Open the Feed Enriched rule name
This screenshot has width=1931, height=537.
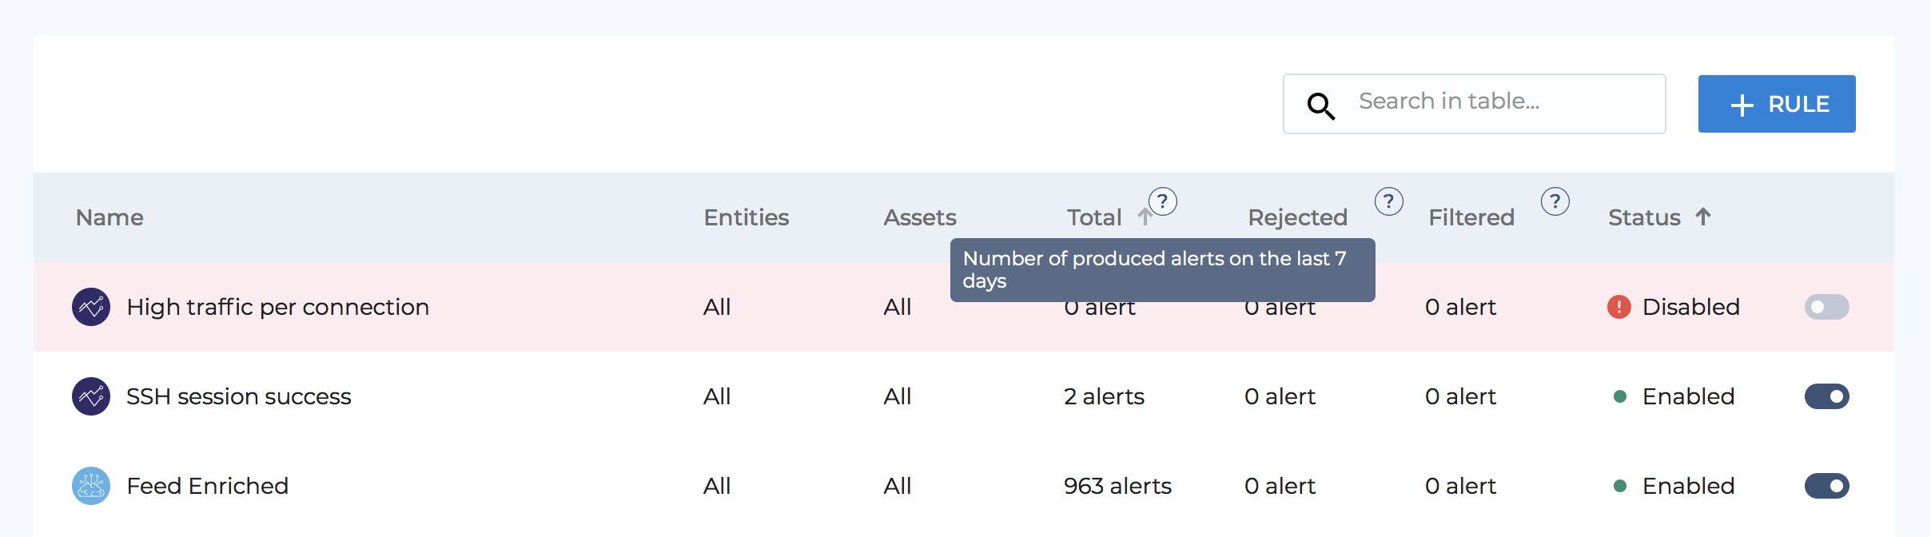click(x=208, y=486)
